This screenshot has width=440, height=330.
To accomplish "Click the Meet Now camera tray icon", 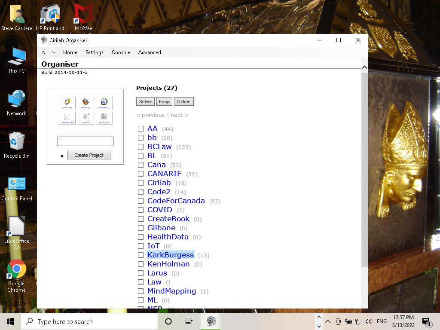I will (x=338, y=321).
